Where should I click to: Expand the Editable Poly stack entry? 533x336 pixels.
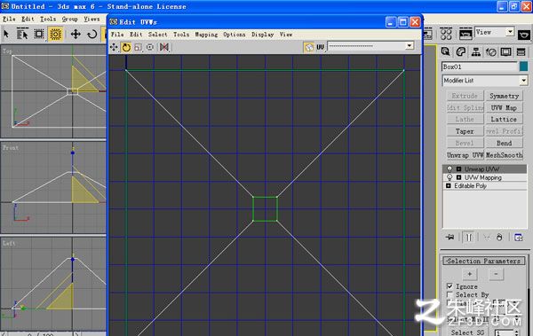[x=449, y=186]
